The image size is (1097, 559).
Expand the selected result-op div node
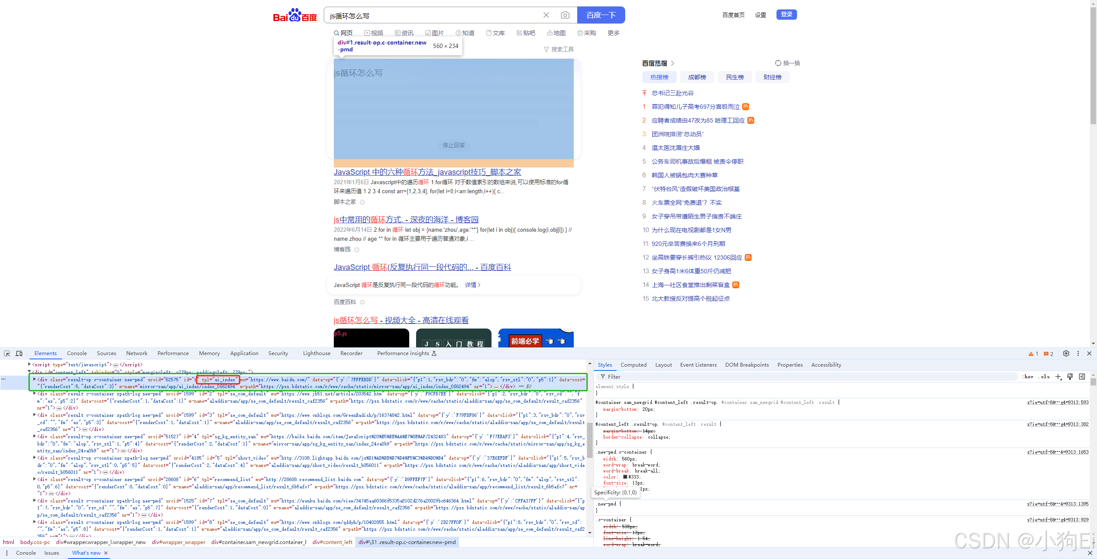[x=34, y=379]
